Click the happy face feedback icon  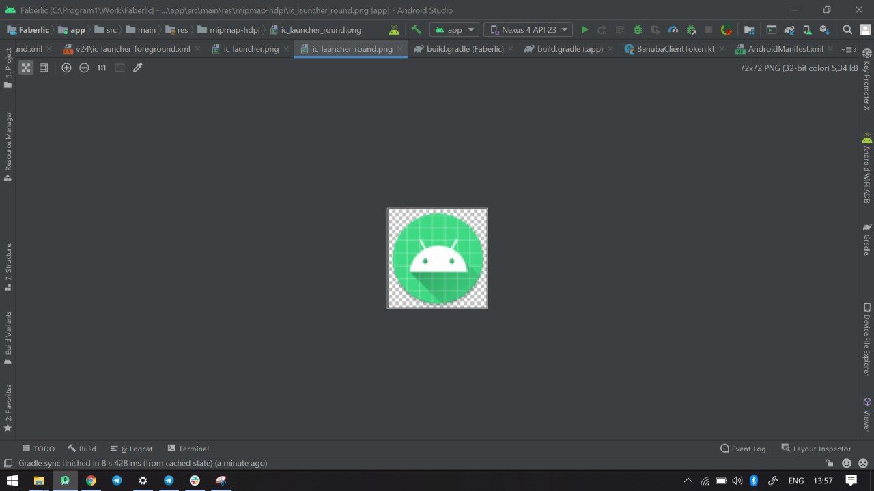847,463
